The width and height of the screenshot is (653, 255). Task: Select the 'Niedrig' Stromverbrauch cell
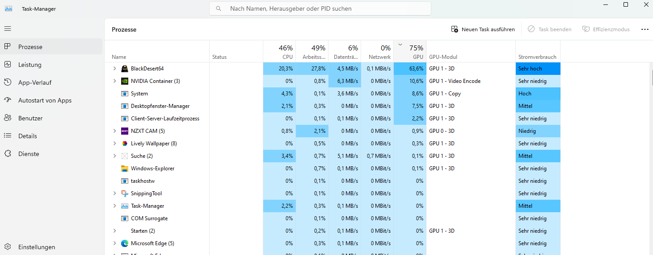(x=538, y=131)
